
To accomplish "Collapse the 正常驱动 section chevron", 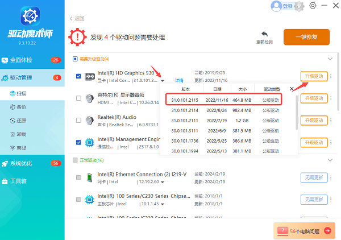I will [330, 160].
